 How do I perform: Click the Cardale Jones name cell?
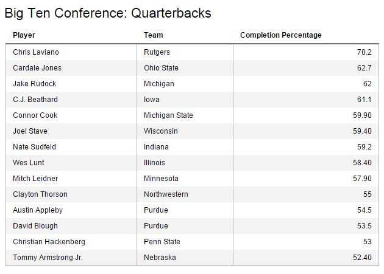[37, 68]
